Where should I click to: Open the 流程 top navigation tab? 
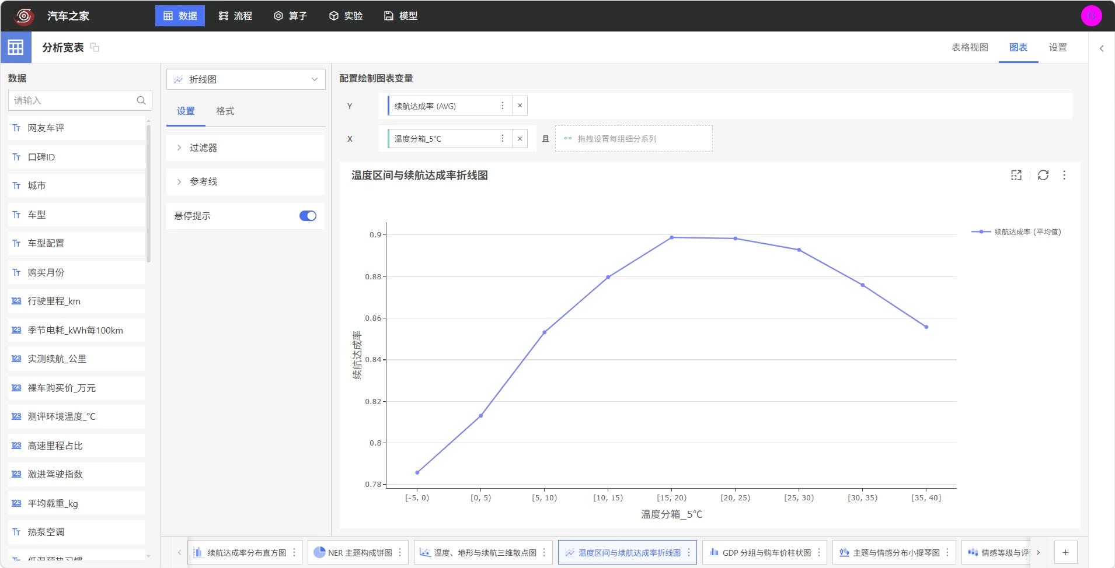coord(235,16)
